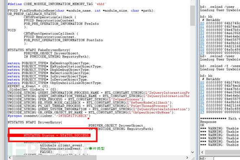Click PDRIVER_OBJECT DriverObject under DriverEntry
Viewport: 240px width, 160px height.
pyautogui.click(x=117, y=125)
